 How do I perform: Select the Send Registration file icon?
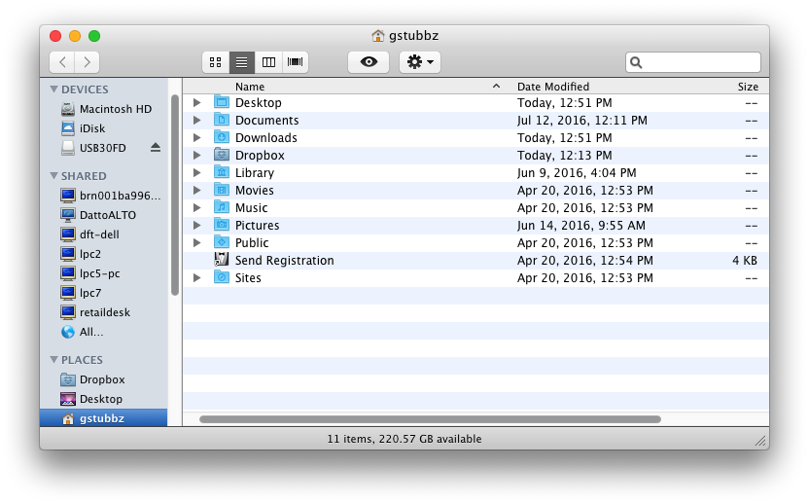(222, 260)
